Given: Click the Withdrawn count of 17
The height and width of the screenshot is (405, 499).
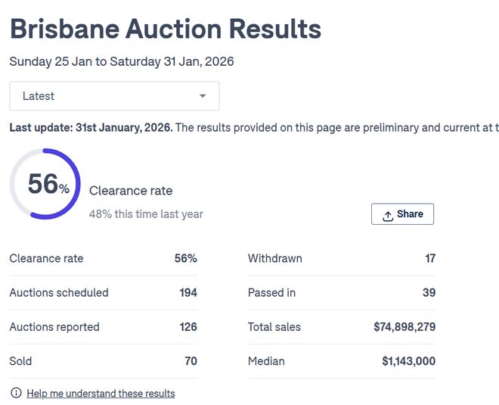Looking at the screenshot, I should click(x=429, y=259).
